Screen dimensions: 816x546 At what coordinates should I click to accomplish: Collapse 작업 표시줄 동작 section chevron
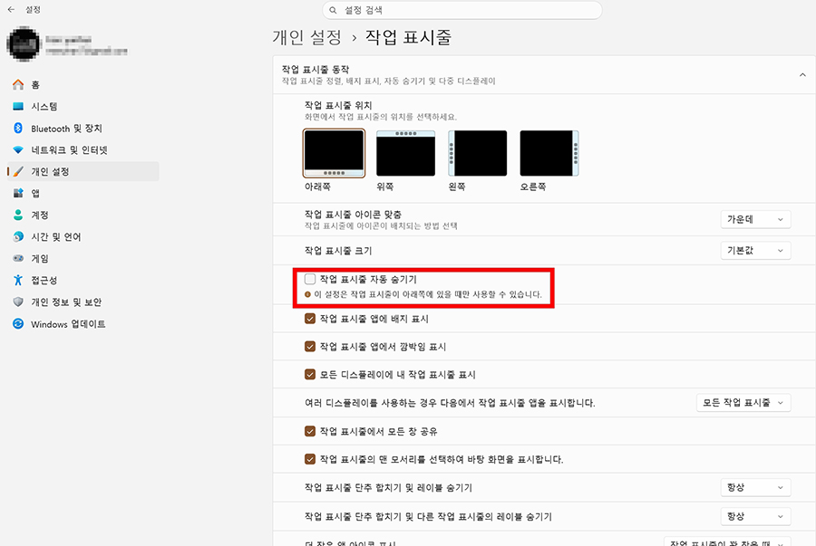(x=802, y=75)
